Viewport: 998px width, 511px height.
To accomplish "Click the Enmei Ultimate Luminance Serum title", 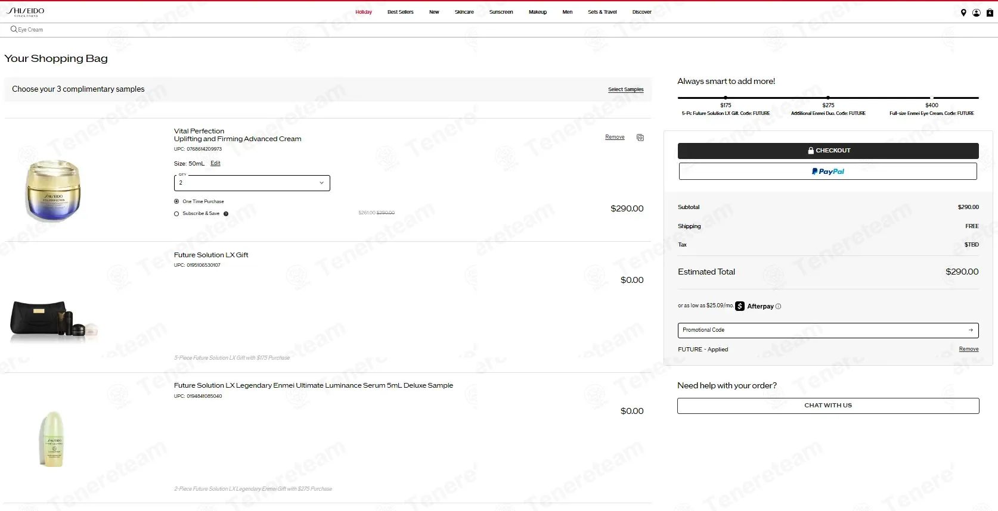I will tap(314, 385).
